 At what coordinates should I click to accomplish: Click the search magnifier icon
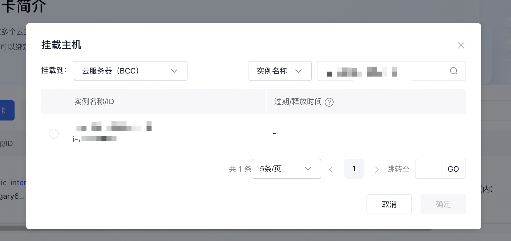453,71
